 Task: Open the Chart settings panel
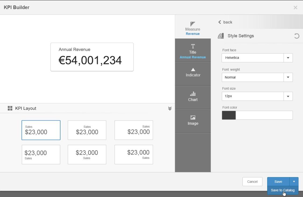coord(193,96)
